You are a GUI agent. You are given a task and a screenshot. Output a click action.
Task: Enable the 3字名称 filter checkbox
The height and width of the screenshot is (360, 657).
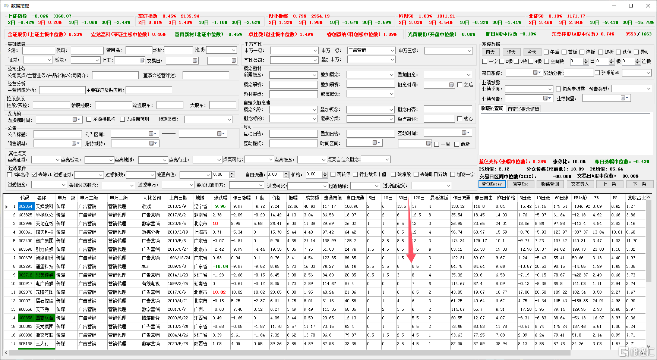pyautogui.click(x=10, y=175)
